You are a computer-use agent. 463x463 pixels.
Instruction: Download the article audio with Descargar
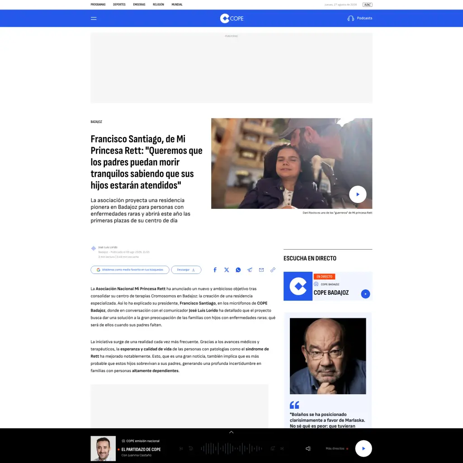pyautogui.click(x=186, y=269)
